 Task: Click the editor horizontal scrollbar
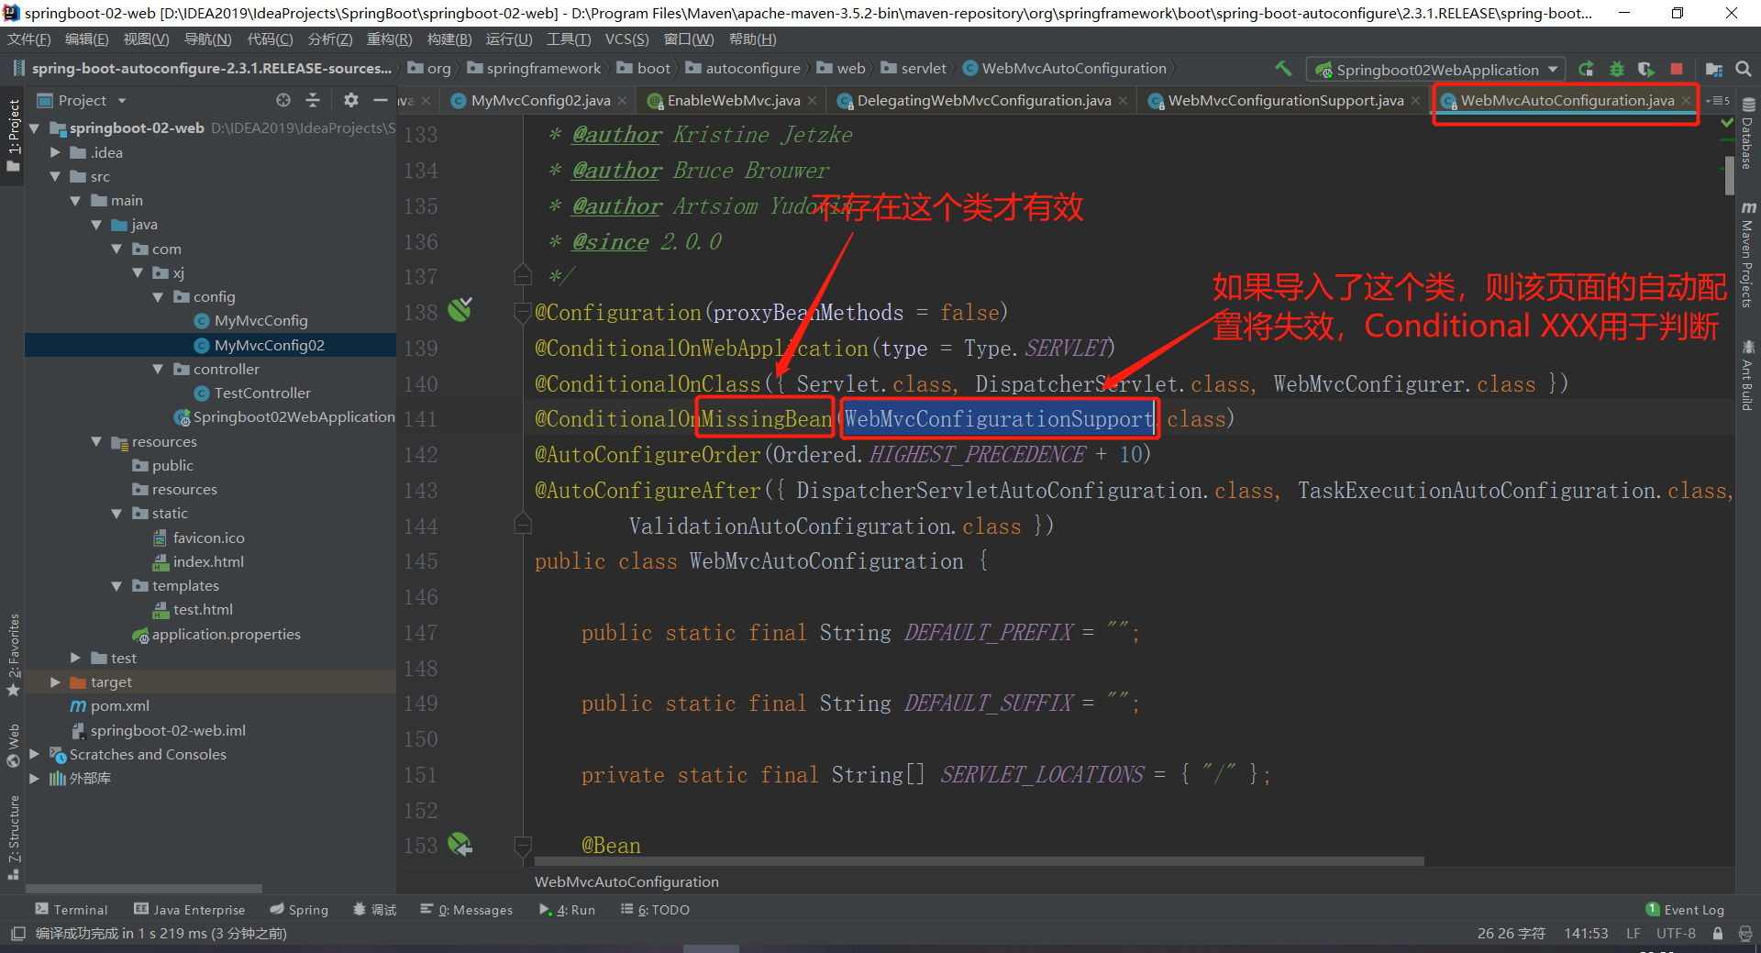click(x=978, y=861)
